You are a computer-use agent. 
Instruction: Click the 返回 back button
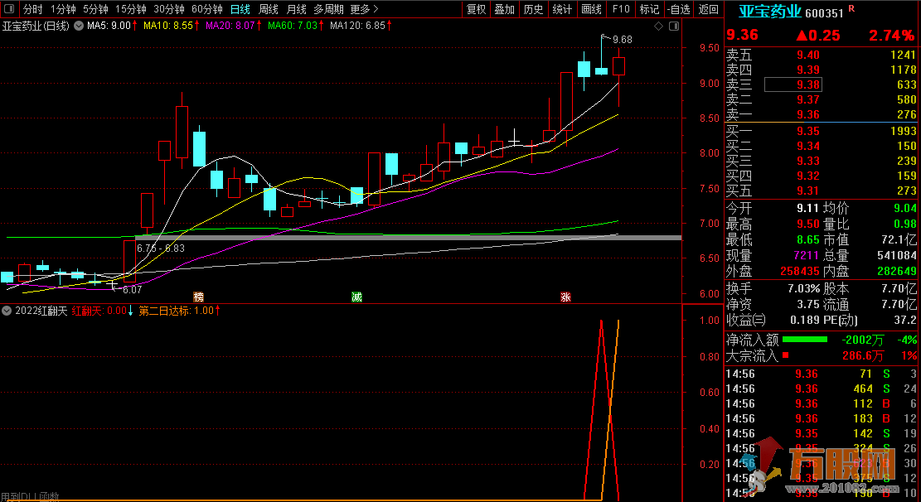pos(709,9)
